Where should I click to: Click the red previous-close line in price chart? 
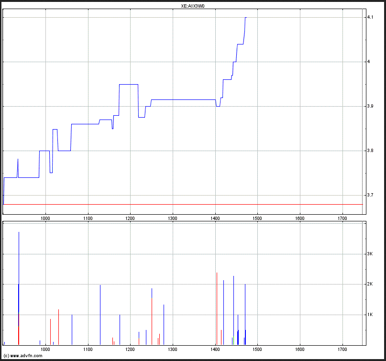pos(183,204)
